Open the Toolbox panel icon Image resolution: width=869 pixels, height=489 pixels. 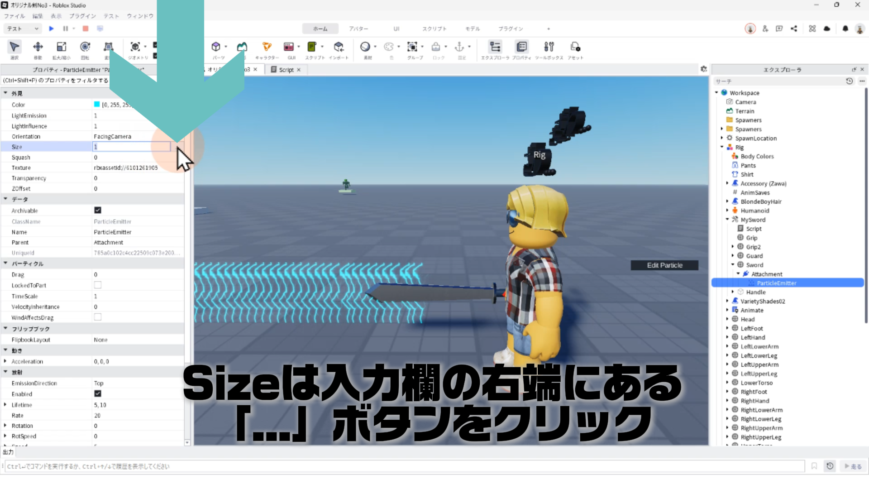[549, 47]
